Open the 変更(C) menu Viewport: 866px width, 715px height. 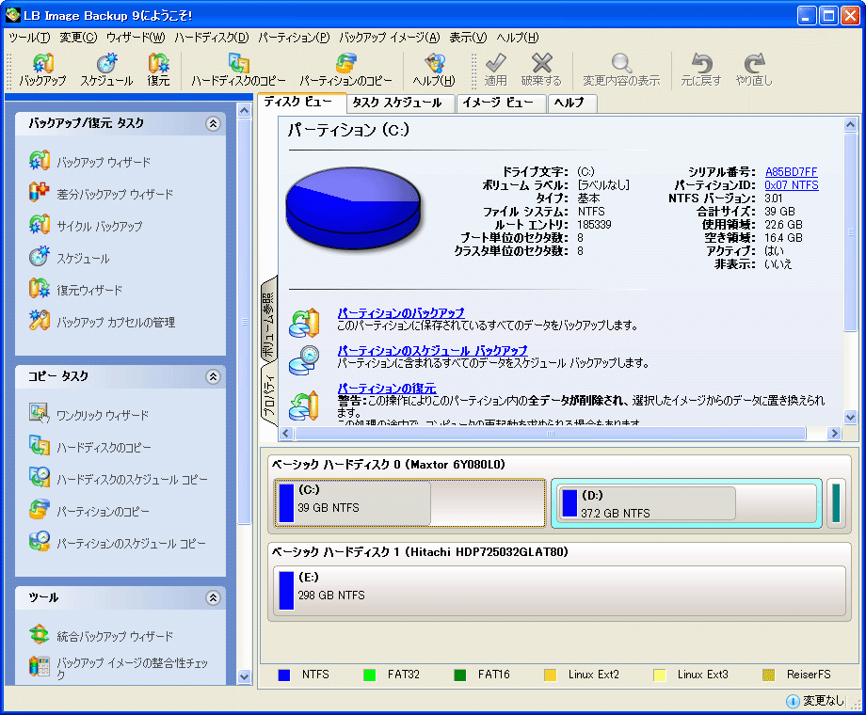(78, 38)
